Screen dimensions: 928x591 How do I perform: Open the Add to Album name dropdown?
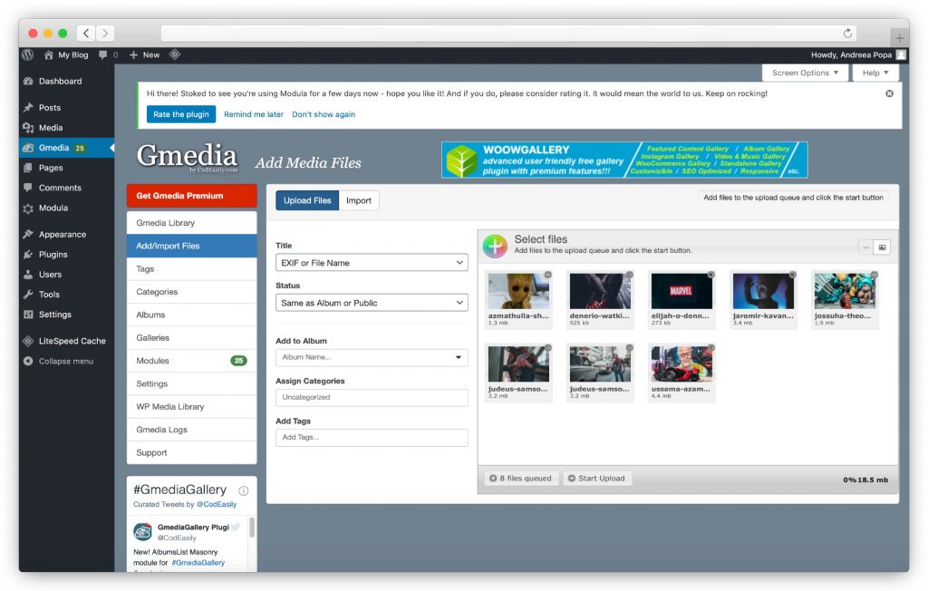click(372, 357)
